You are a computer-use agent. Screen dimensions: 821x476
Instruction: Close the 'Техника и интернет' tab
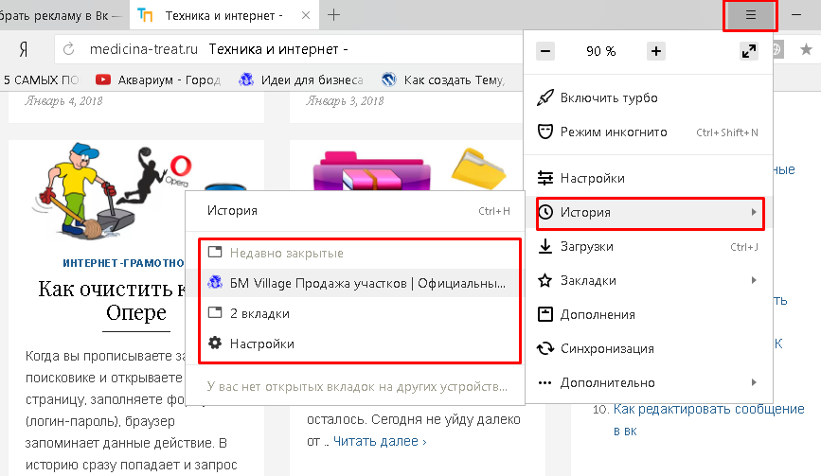pyautogui.click(x=306, y=16)
